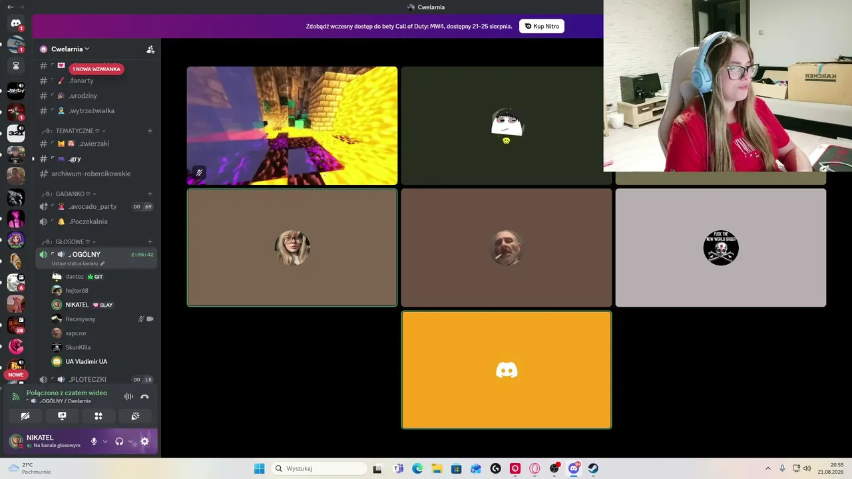The width and height of the screenshot is (852, 479).
Task: Open the pink C logo server
Action: pos(16,346)
